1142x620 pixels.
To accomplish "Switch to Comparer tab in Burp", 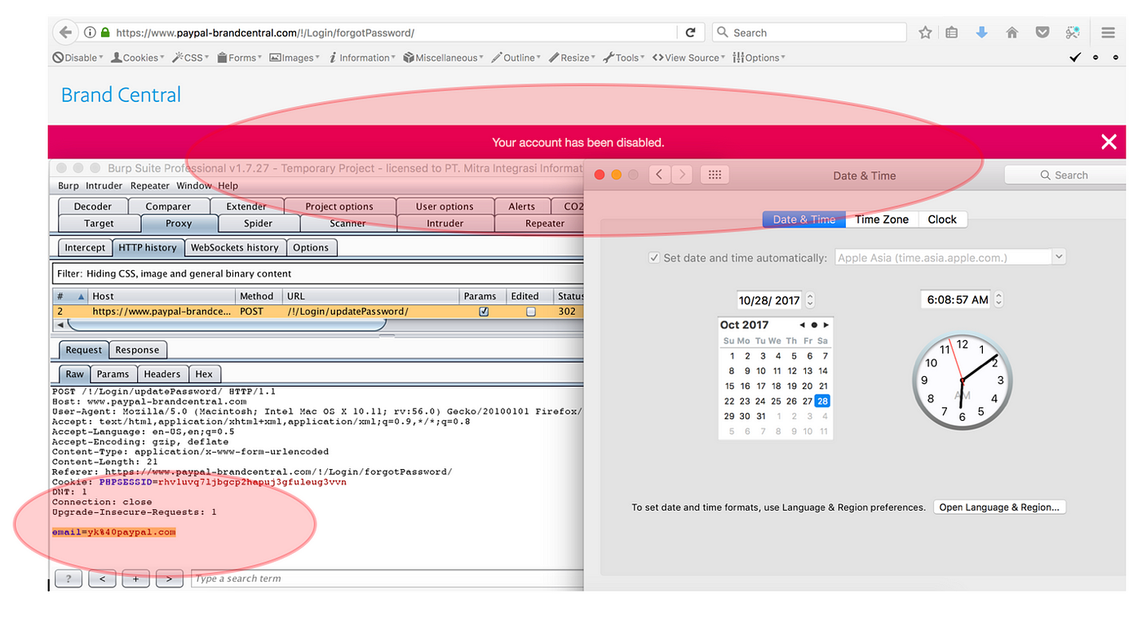I will coord(168,206).
